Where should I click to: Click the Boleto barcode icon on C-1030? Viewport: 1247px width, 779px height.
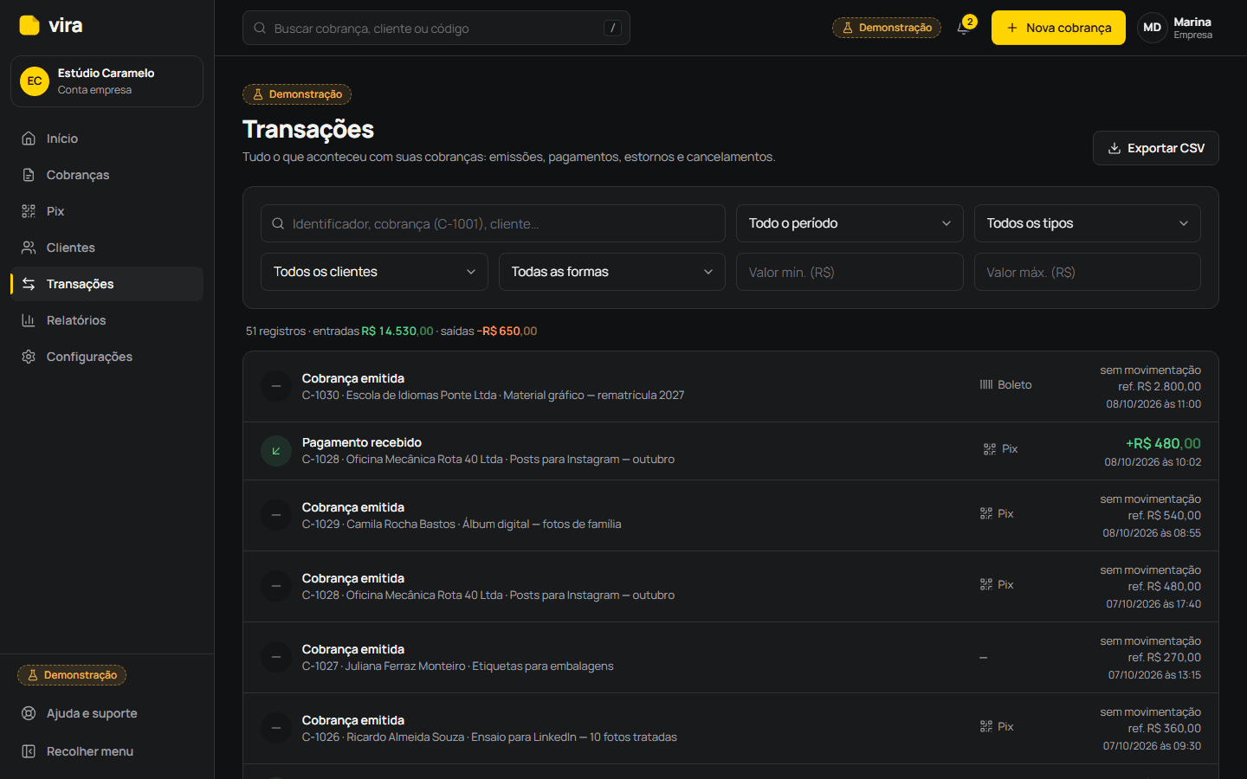pos(986,384)
